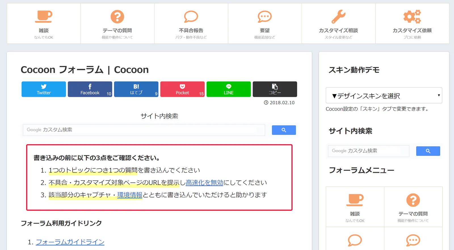The image size is (454, 250).
Task: Click the スキン動作デモ sidebar heading
Action: click(354, 70)
